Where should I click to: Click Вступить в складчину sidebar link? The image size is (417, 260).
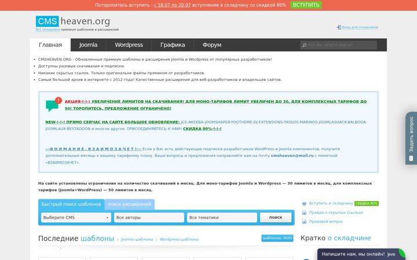(331, 203)
